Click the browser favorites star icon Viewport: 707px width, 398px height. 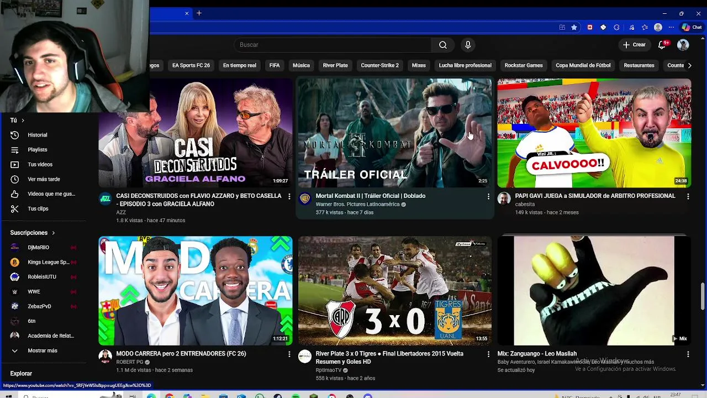(574, 27)
